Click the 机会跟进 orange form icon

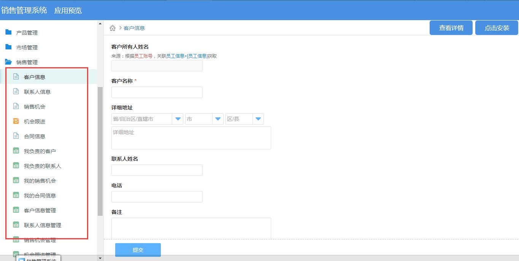pos(16,121)
